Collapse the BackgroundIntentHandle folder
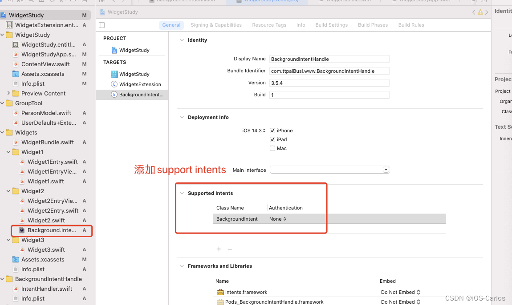This screenshot has width=512, height=305. point(2,279)
